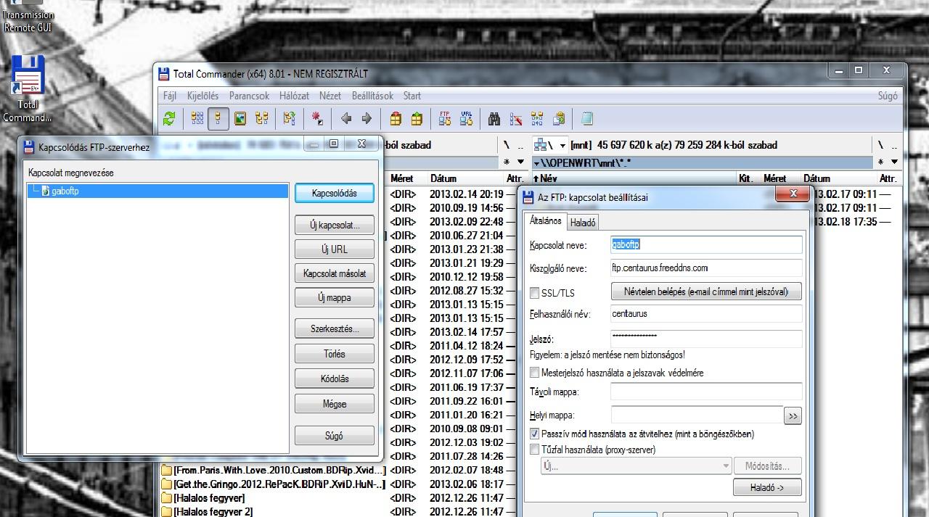Click the red star invert selection icon
The width and height of the screenshot is (929, 517).
click(317, 118)
